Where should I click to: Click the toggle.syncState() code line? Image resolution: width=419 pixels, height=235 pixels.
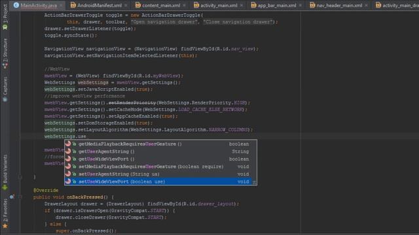coord(71,35)
